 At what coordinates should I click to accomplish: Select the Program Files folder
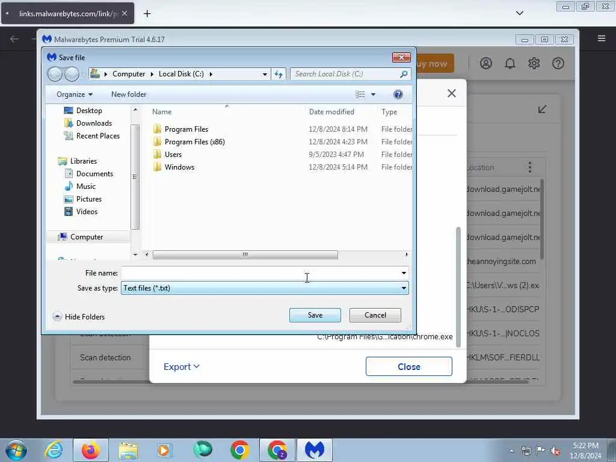click(186, 129)
